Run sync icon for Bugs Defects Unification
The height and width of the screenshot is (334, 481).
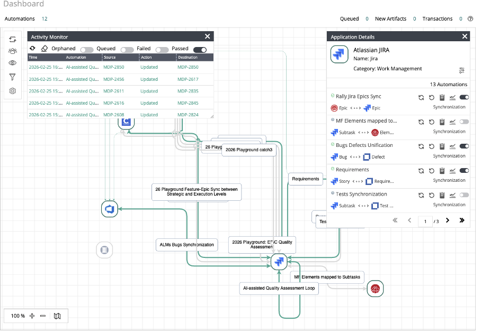pyautogui.click(x=422, y=147)
